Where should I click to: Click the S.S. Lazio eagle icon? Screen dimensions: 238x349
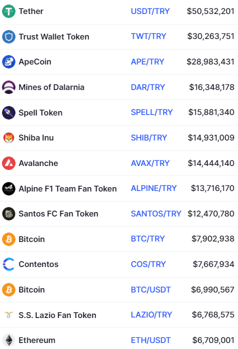(x=8, y=315)
